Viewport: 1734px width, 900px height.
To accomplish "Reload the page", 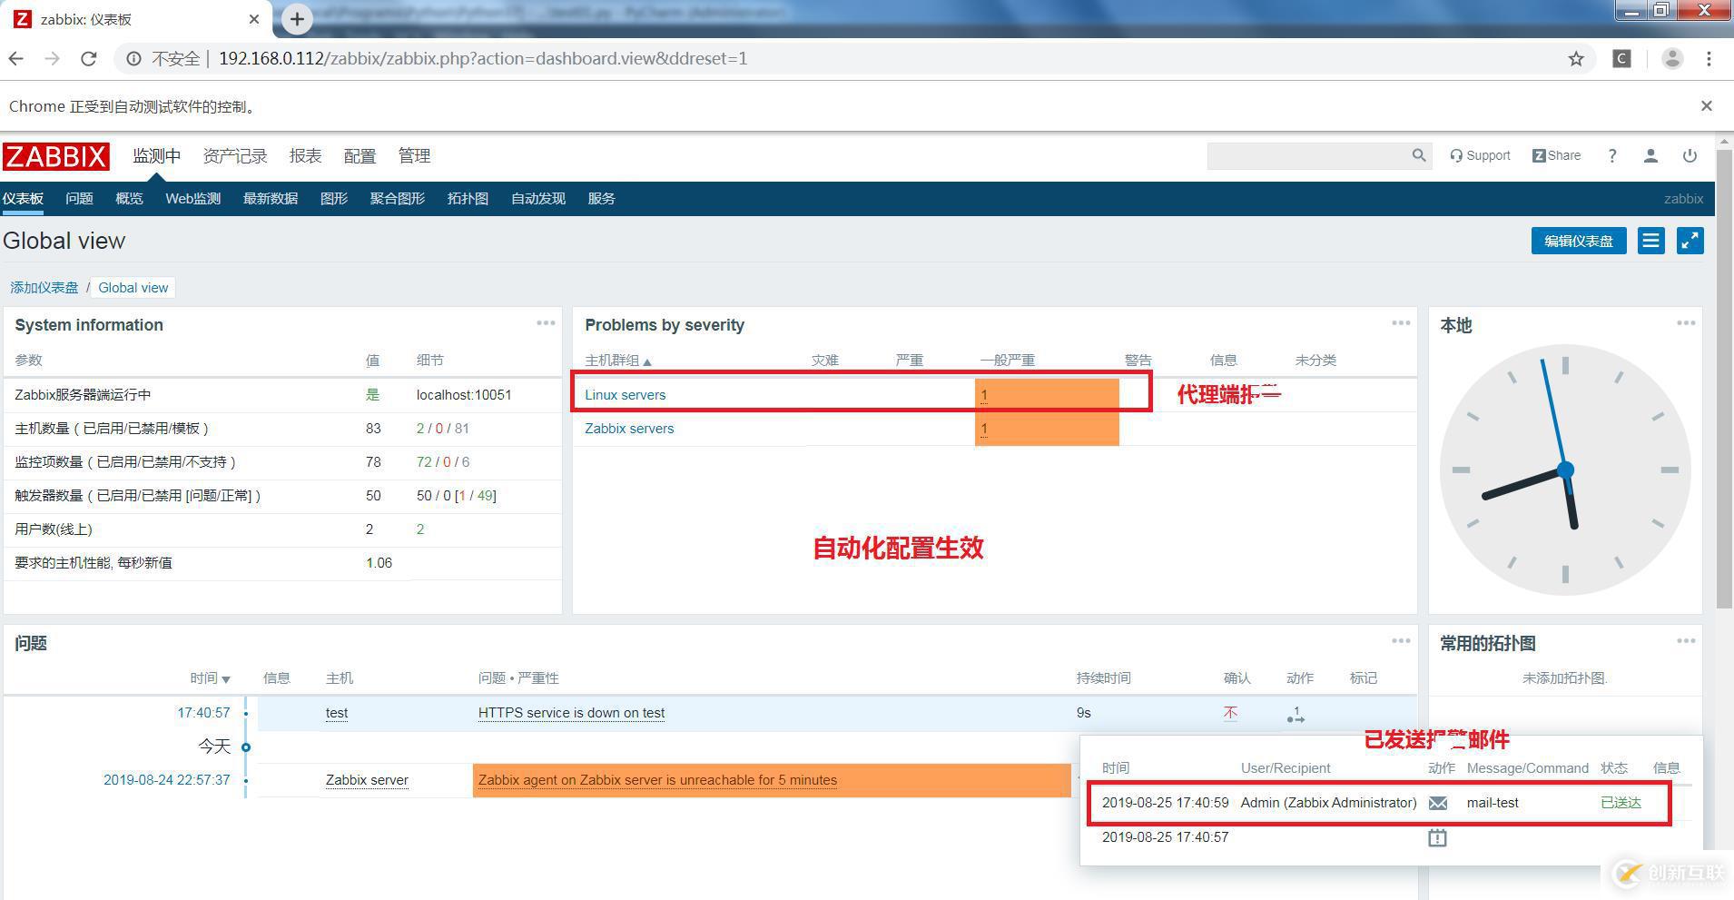I will [x=88, y=59].
